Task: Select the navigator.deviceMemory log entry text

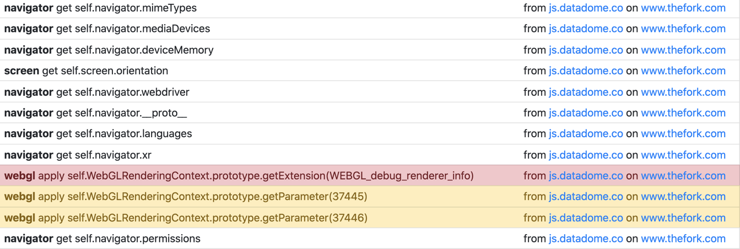Action: [x=109, y=50]
